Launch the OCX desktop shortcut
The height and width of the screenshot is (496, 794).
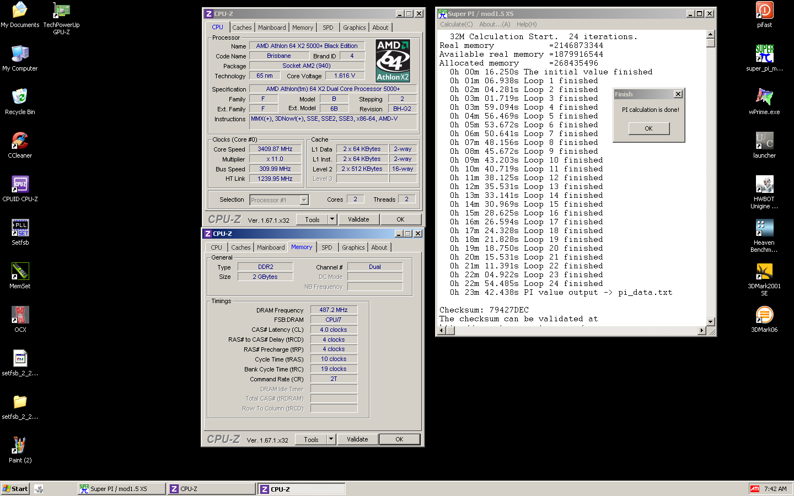point(20,320)
